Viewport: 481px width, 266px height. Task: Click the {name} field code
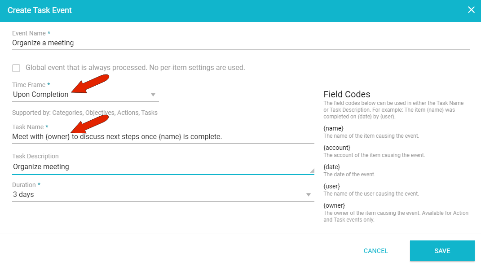click(333, 129)
